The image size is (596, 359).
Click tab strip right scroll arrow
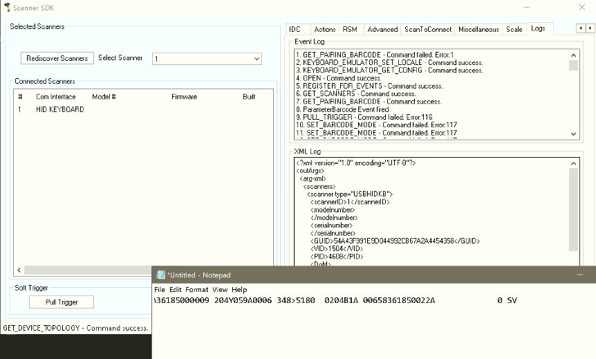[590, 28]
